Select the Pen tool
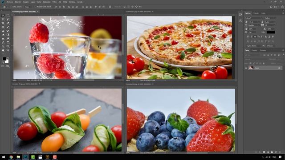 (3, 43)
